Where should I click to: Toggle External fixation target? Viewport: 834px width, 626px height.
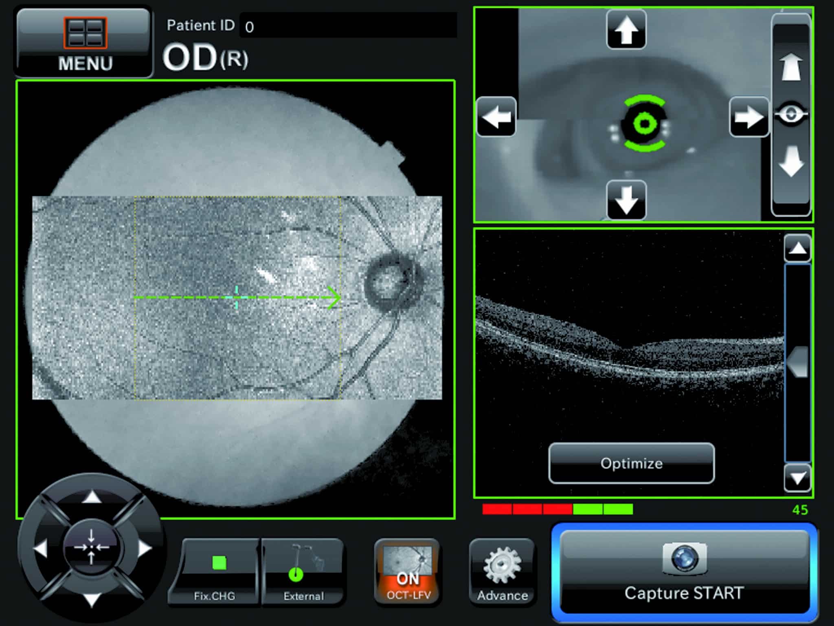tap(303, 571)
